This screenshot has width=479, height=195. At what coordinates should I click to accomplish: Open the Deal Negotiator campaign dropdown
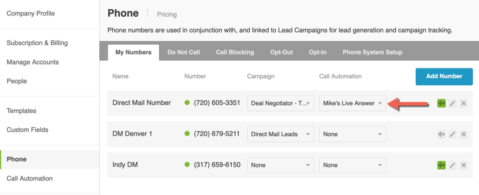click(x=280, y=103)
